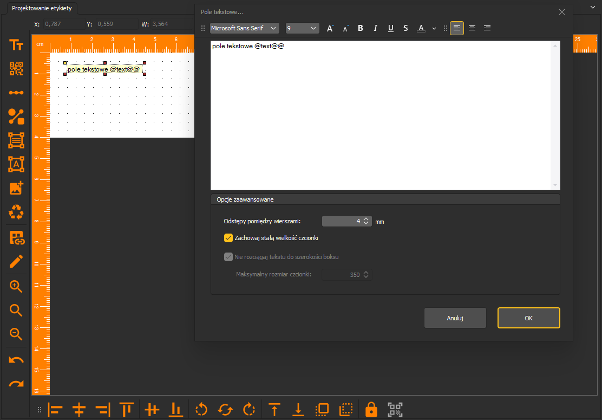Apply the current font color
This screenshot has height=420, width=602.
(421, 28)
